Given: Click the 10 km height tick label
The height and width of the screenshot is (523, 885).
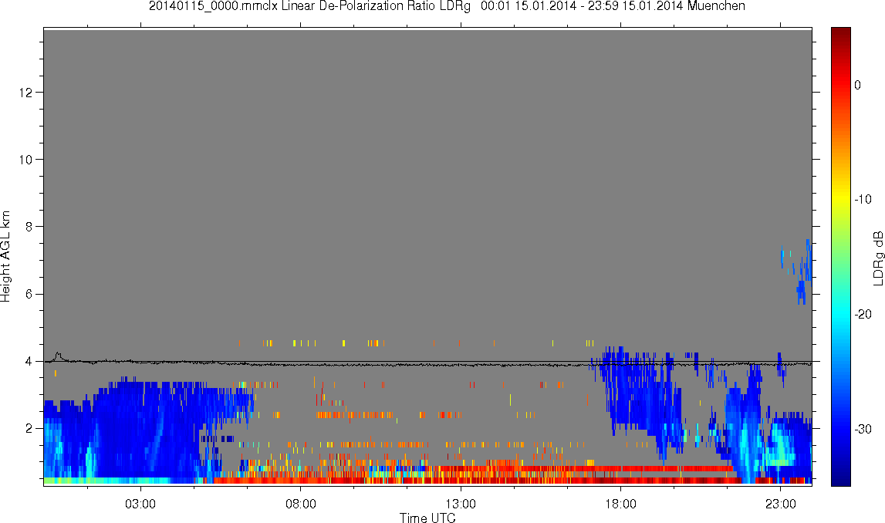Looking at the screenshot, I should [25, 160].
